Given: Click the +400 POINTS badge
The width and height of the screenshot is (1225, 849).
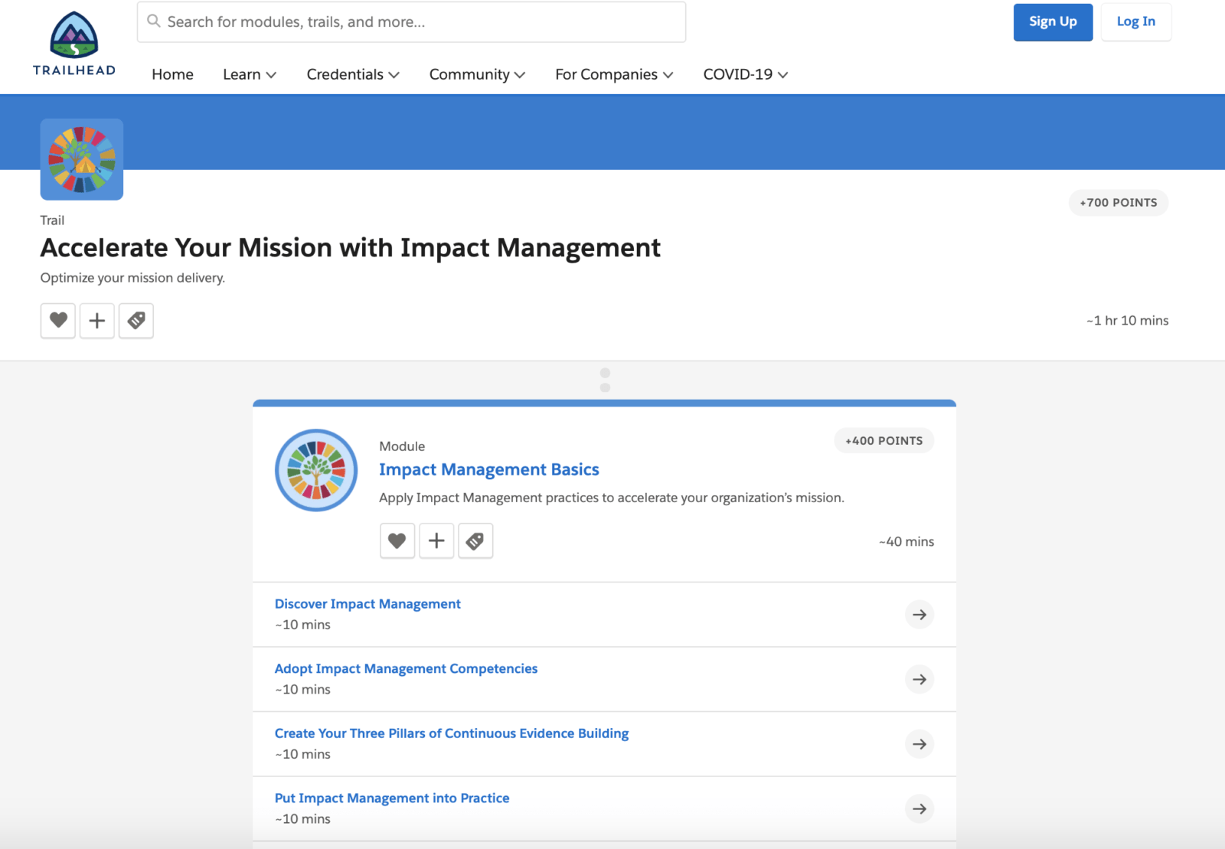Looking at the screenshot, I should click(884, 441).
